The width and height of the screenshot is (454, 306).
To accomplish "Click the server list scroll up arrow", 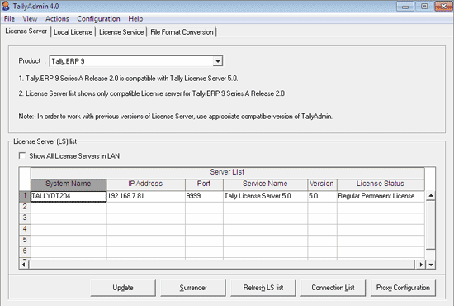I will pos(431,196).
